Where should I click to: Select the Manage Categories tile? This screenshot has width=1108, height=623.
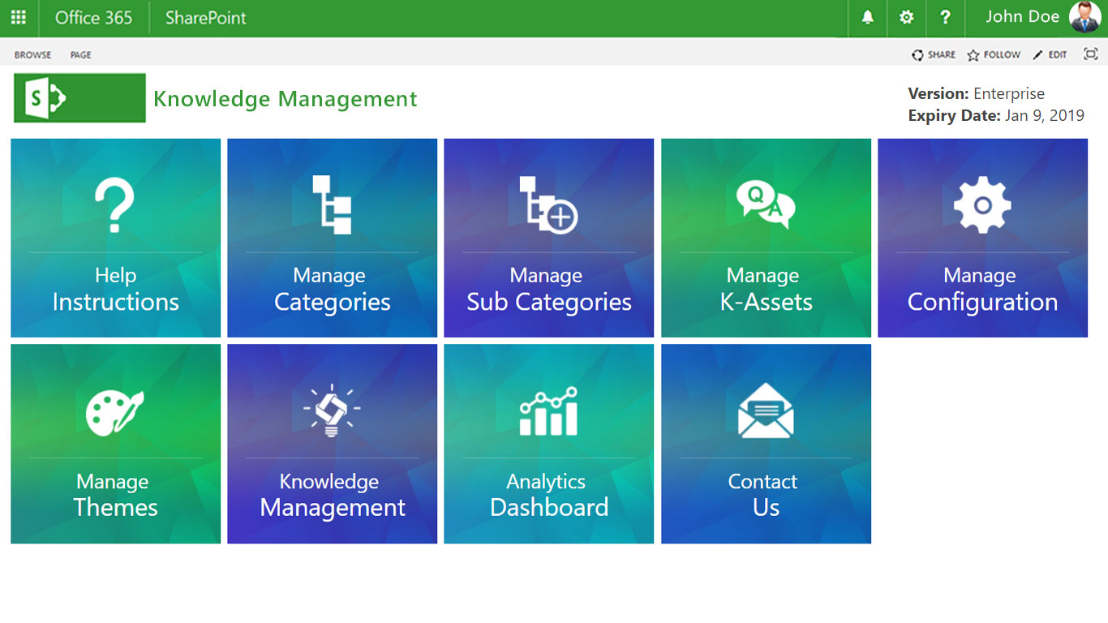332,238
